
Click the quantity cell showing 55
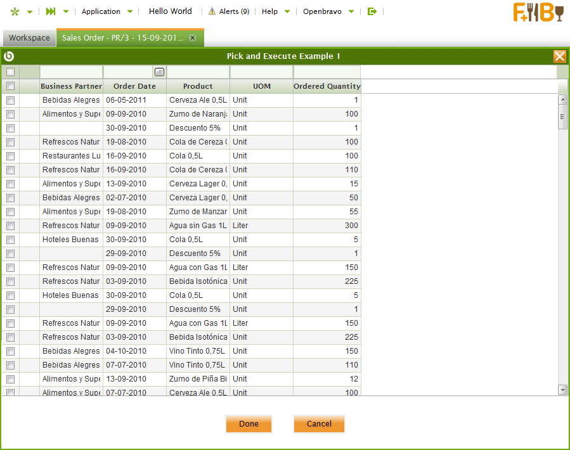[x=327, y=212]
